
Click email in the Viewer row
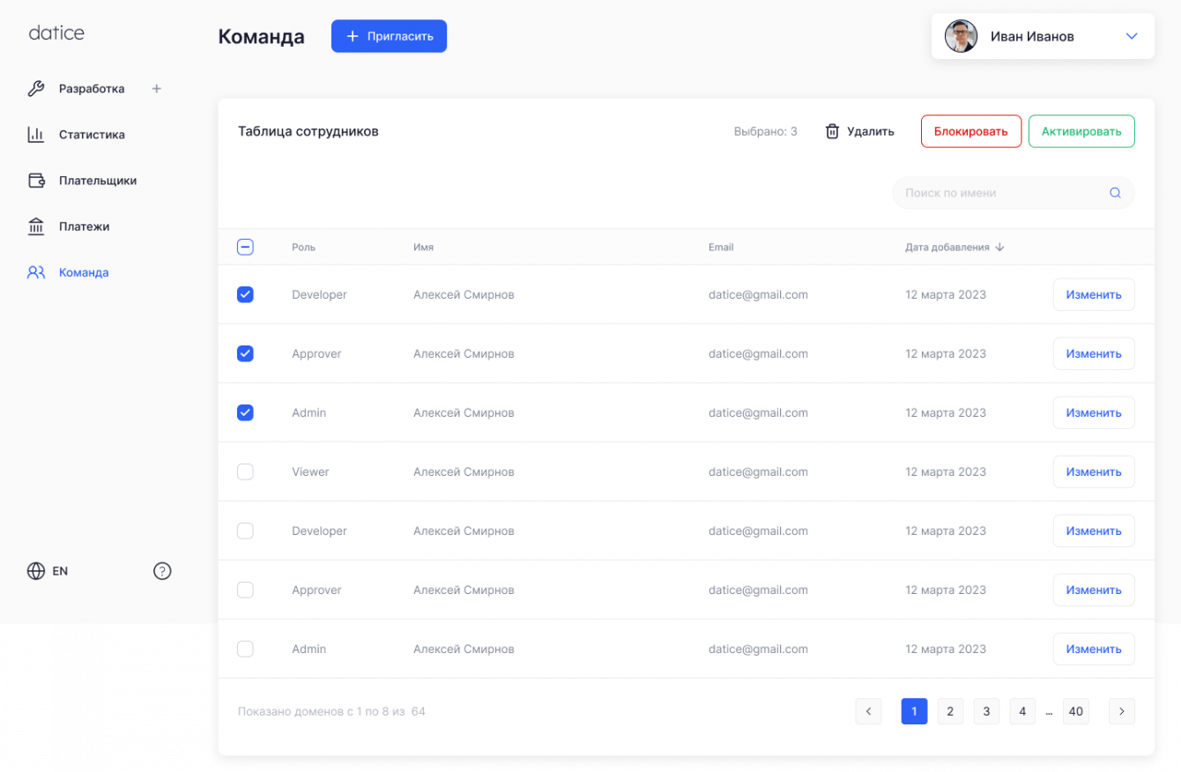[758, 471]
